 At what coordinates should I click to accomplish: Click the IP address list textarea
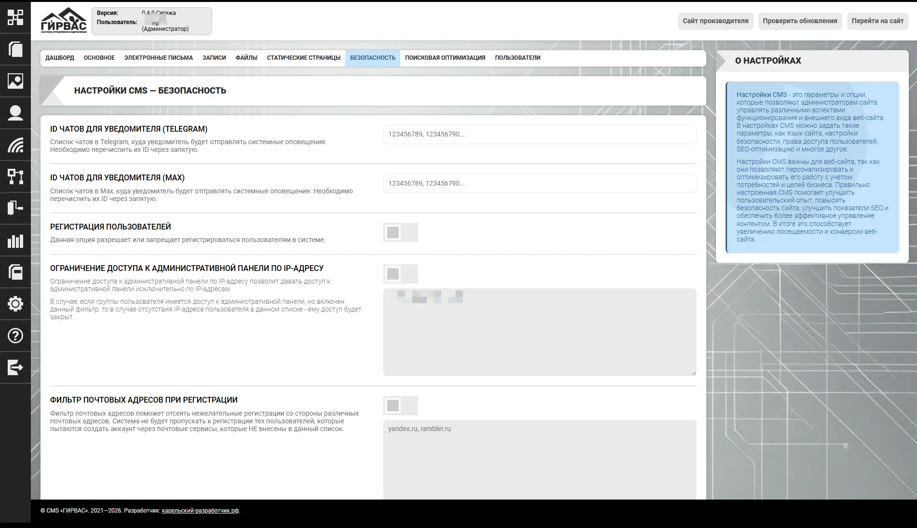[539, 332]
